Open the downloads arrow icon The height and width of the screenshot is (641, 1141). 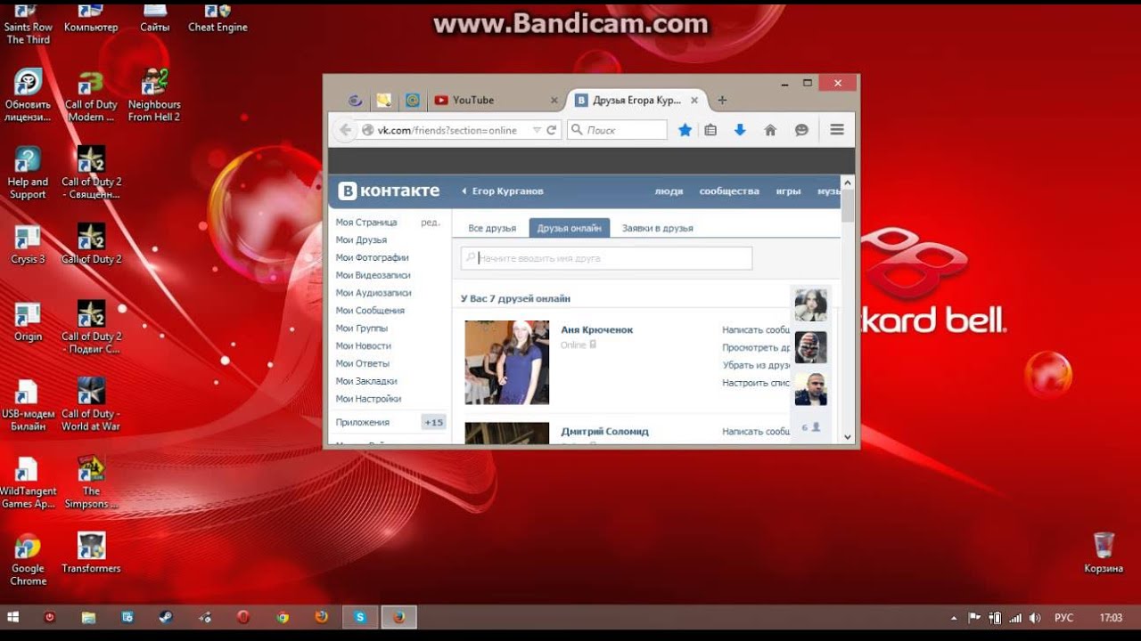[x=739, y=130]
